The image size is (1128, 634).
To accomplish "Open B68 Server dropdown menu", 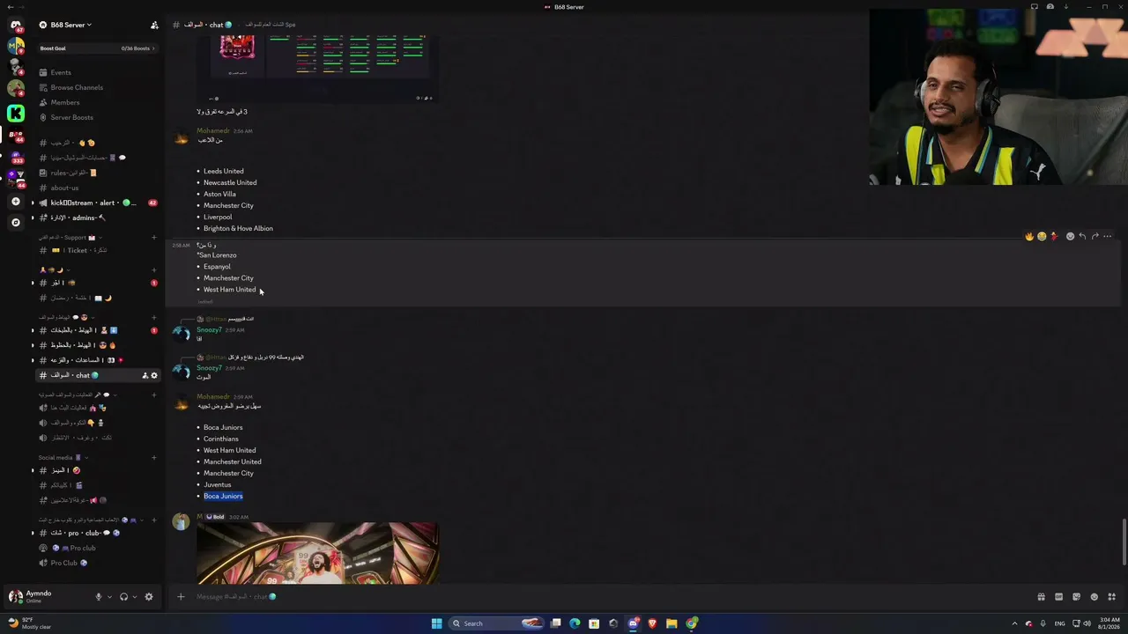I will [x=70, y=25].
